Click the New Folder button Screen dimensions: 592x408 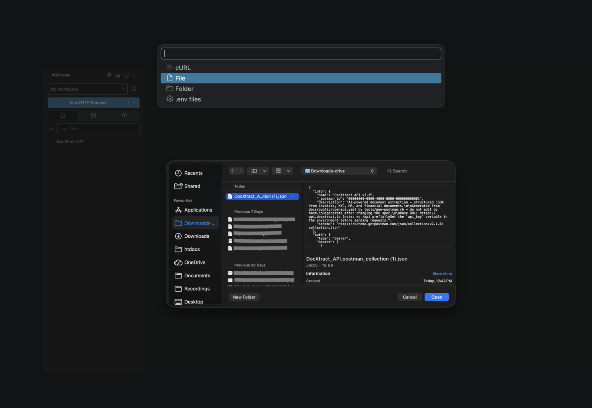(244, 297)
